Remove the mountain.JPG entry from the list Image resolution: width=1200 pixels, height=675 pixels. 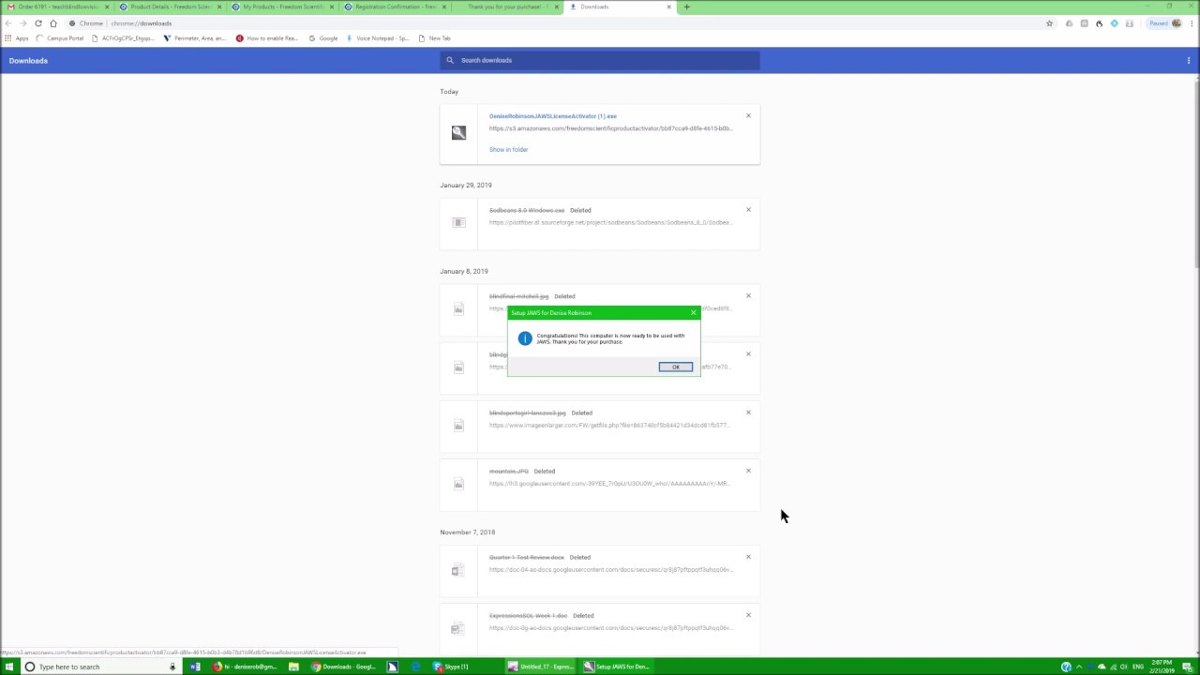(748, 471)
